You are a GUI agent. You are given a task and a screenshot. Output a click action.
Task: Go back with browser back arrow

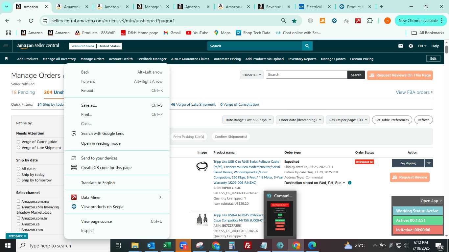(x=7, y=21)
